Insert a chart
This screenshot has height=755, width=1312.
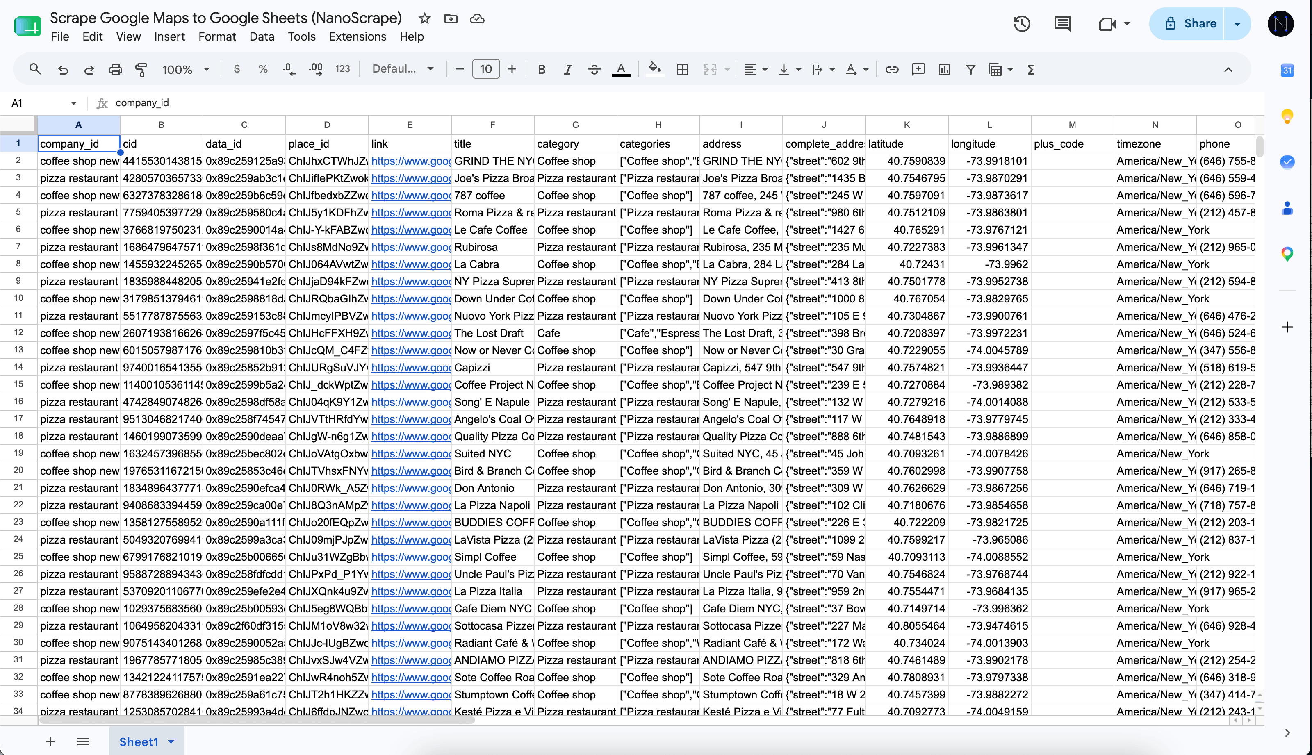[945, 70]
